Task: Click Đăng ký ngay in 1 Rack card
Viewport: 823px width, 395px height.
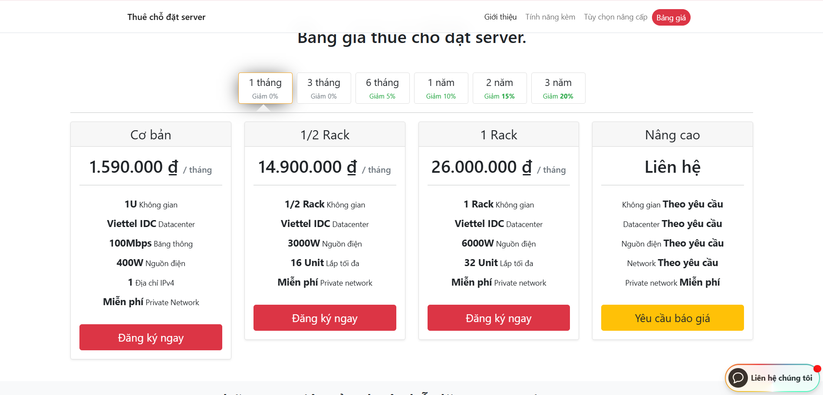Action: [498, 318]
